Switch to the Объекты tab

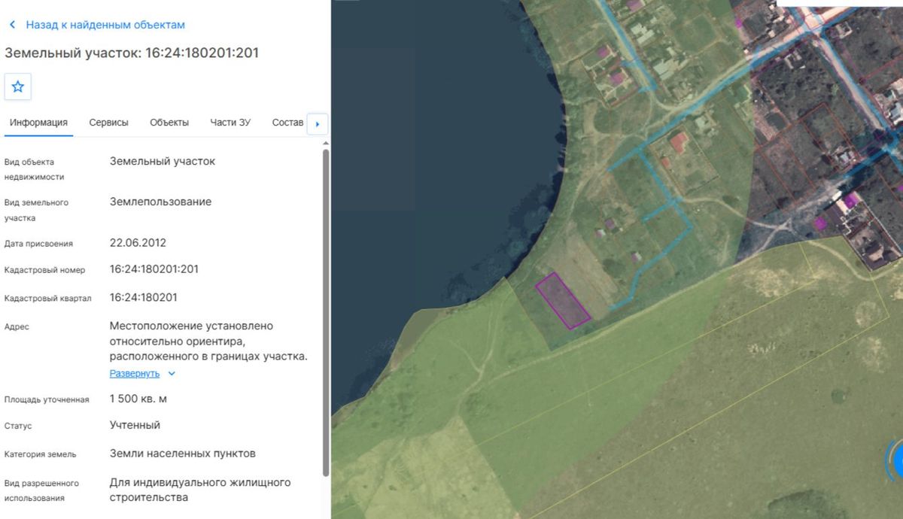pyautogui.click(x=169, y=123)
